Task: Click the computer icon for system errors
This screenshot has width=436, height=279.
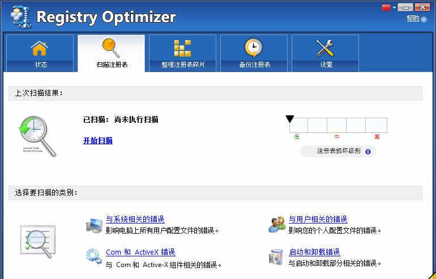Action: click(x=94, y=225)
